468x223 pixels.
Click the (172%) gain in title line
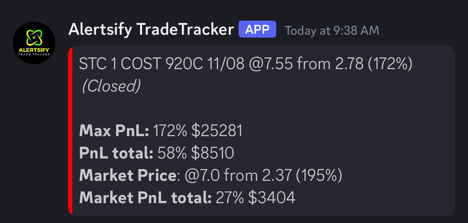coord(390,64)
